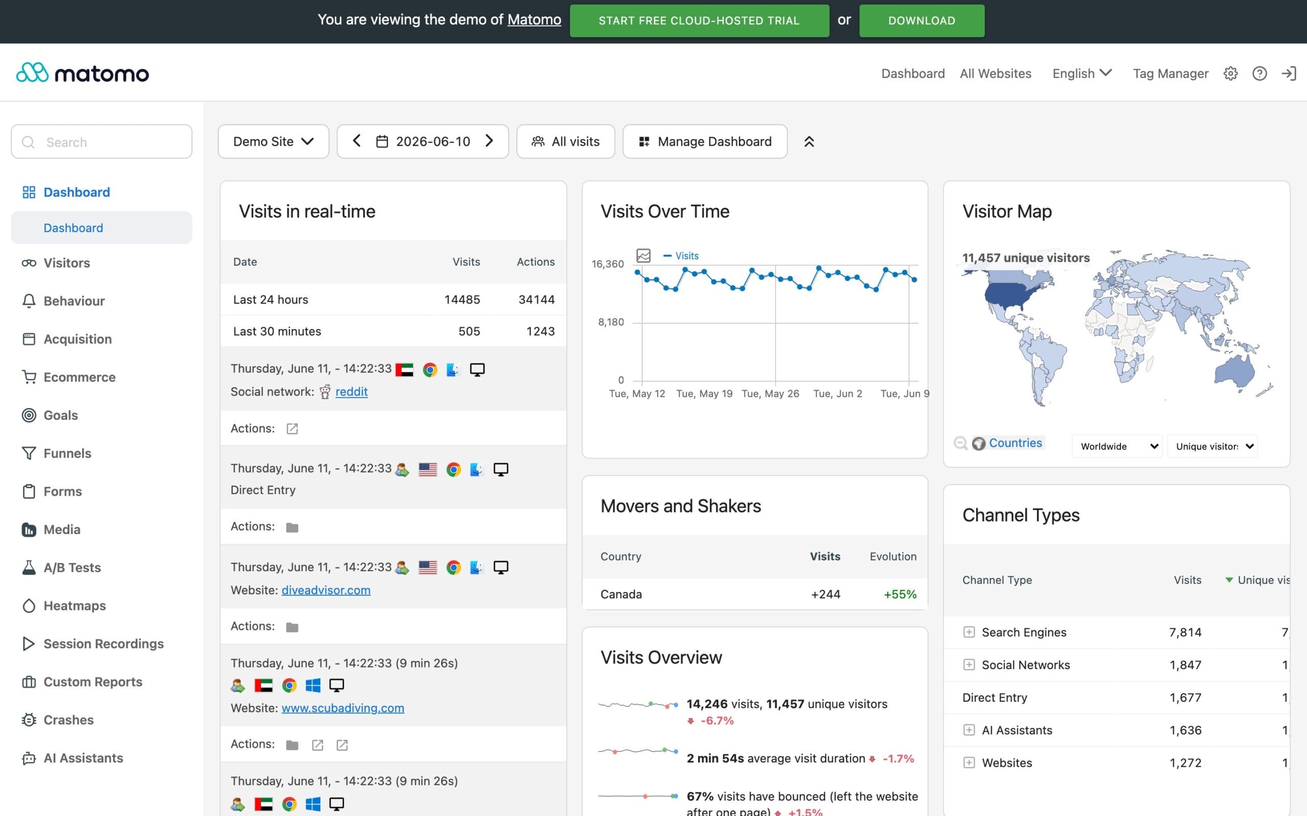Click the visits sparkline in Visits Overview
1307x816 pixels.
pyautogui.click(x=638, y=705)
